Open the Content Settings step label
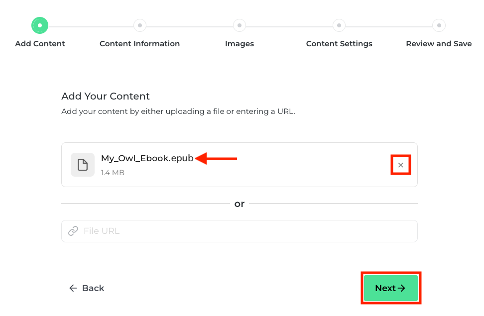The height and width of the screenshot is (316, 484). click(339, 44)
